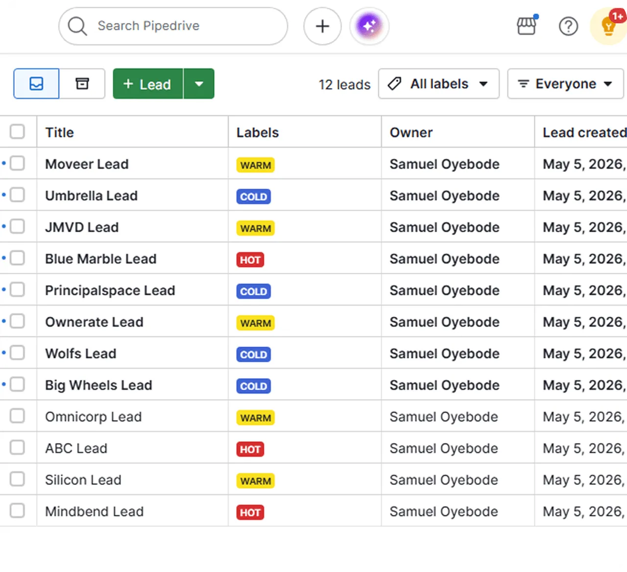The width and height of the screenshot is (627, 572).
Task: Open the Mindbend Lead title
Action: pos(95,511)
